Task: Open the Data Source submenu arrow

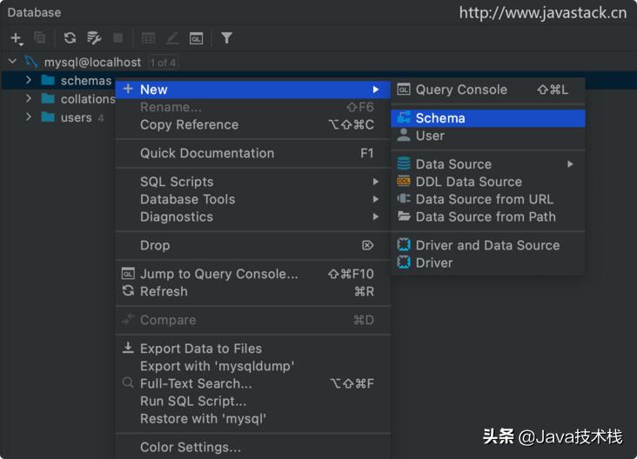Action: (570, 164)
